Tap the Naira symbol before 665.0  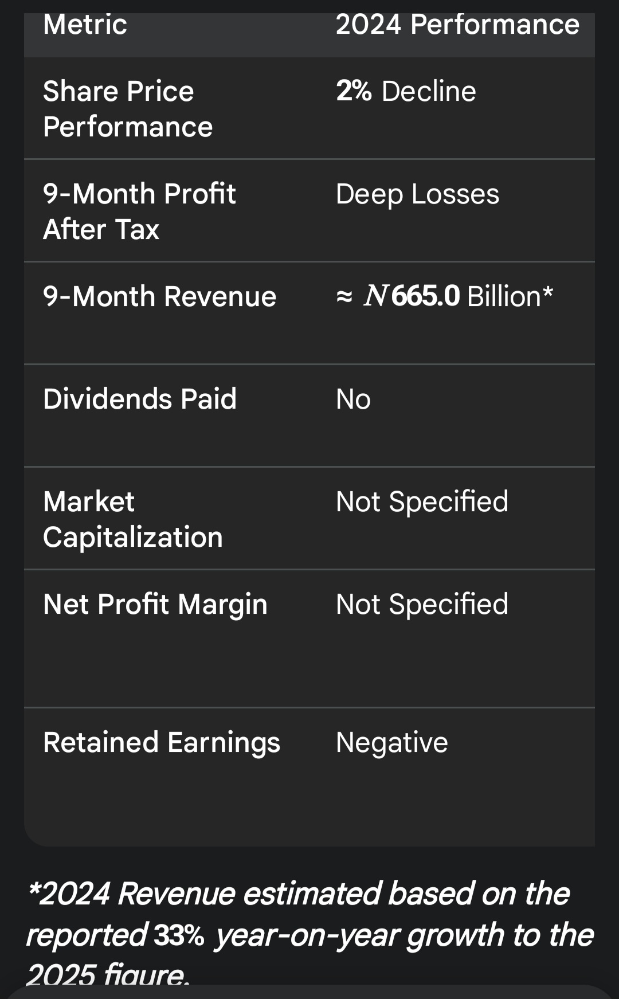(x=376, y=296)
